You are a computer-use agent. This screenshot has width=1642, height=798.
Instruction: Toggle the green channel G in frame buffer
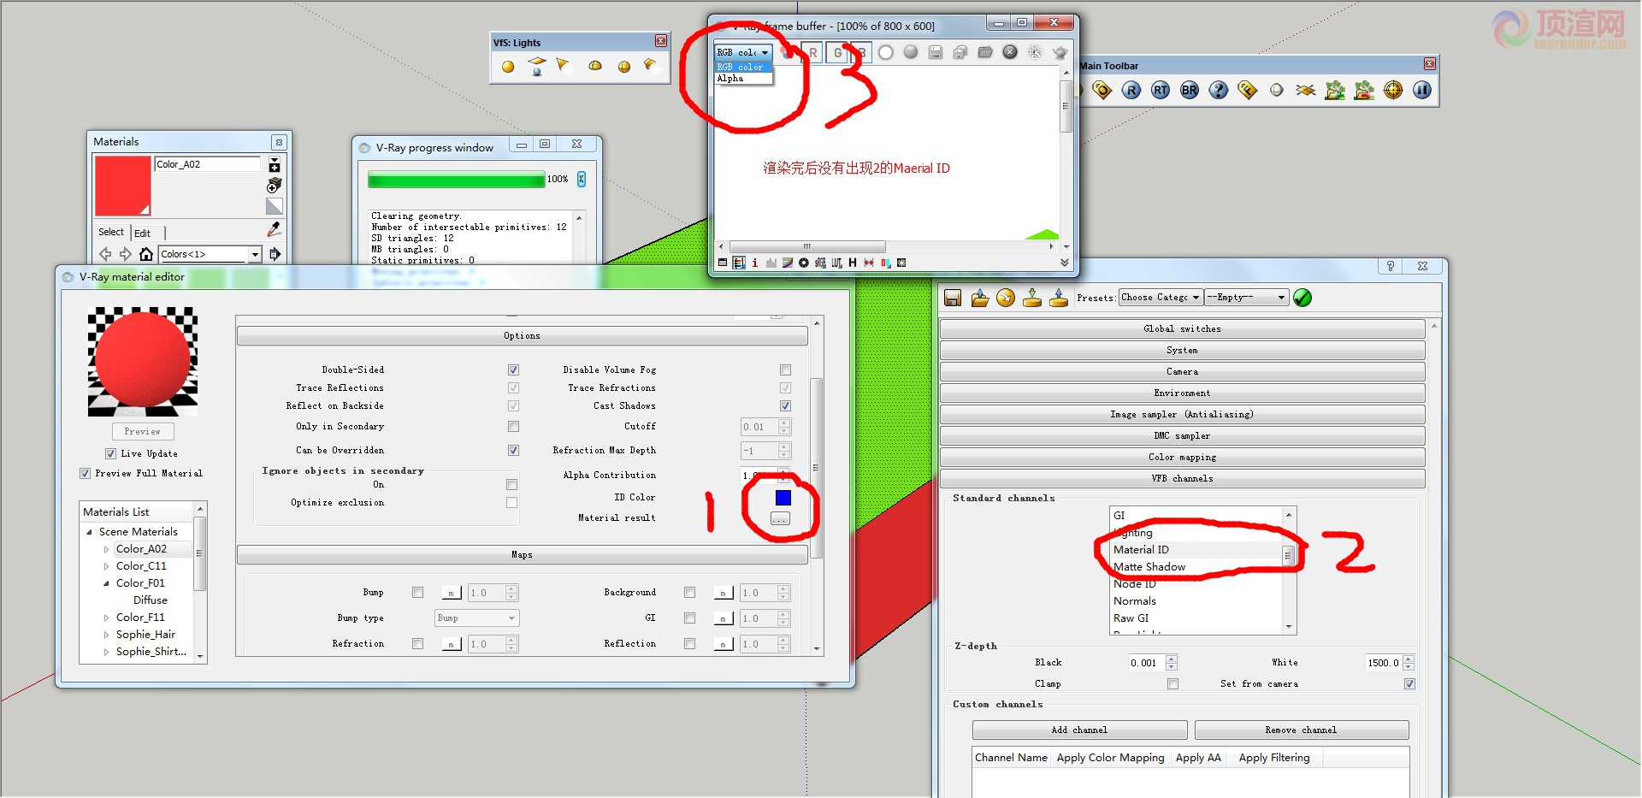pos(837,53)
